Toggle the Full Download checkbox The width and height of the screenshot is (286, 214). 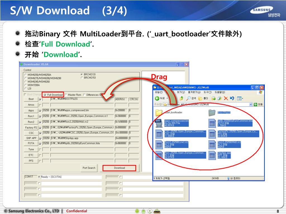[45, 95]
